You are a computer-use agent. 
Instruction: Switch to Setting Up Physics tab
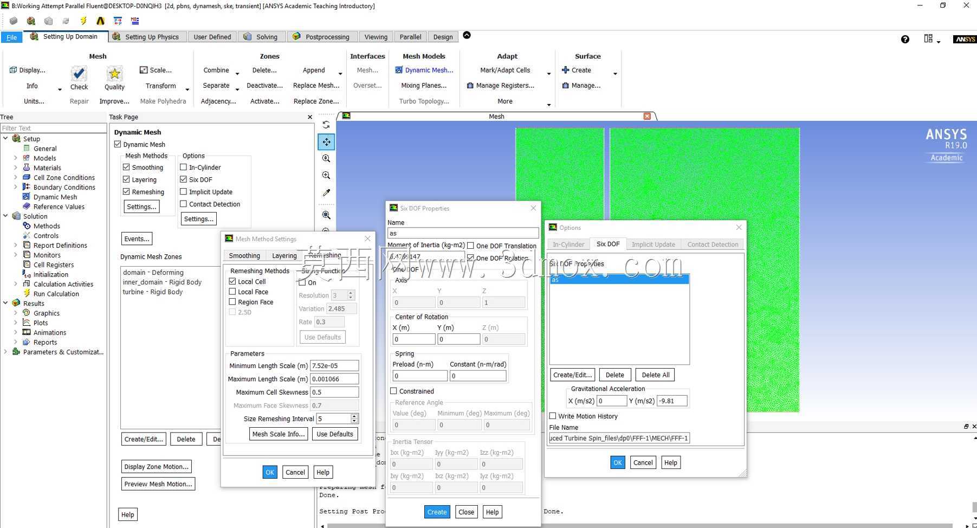coord(146,37)
